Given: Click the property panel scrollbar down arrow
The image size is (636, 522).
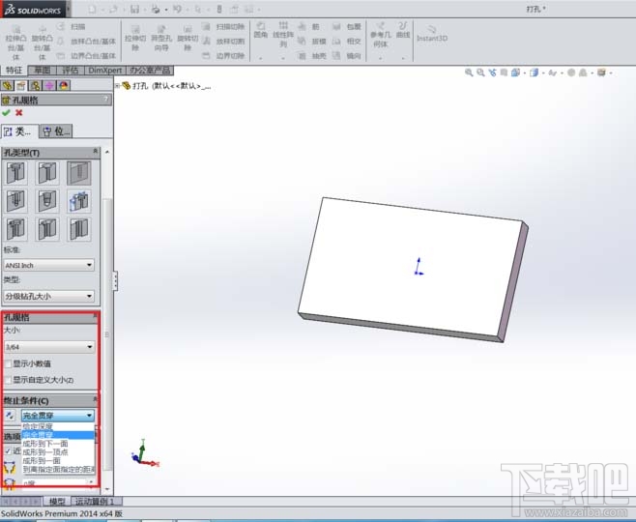Looking at the screenshot, I should pyautogui.click(x=107, y=489).
